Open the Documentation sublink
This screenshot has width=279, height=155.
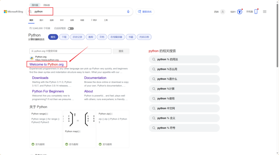pyautogui.click(x=95, y=78)
